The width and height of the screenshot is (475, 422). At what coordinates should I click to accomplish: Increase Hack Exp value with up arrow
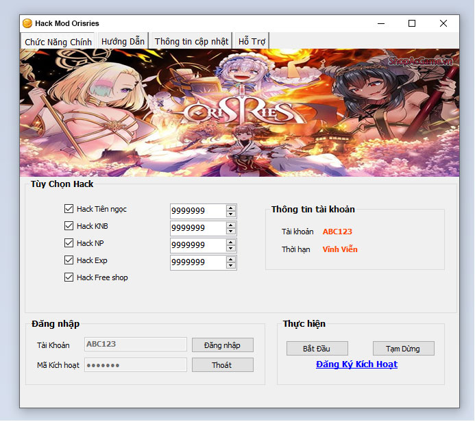[231, 260]
